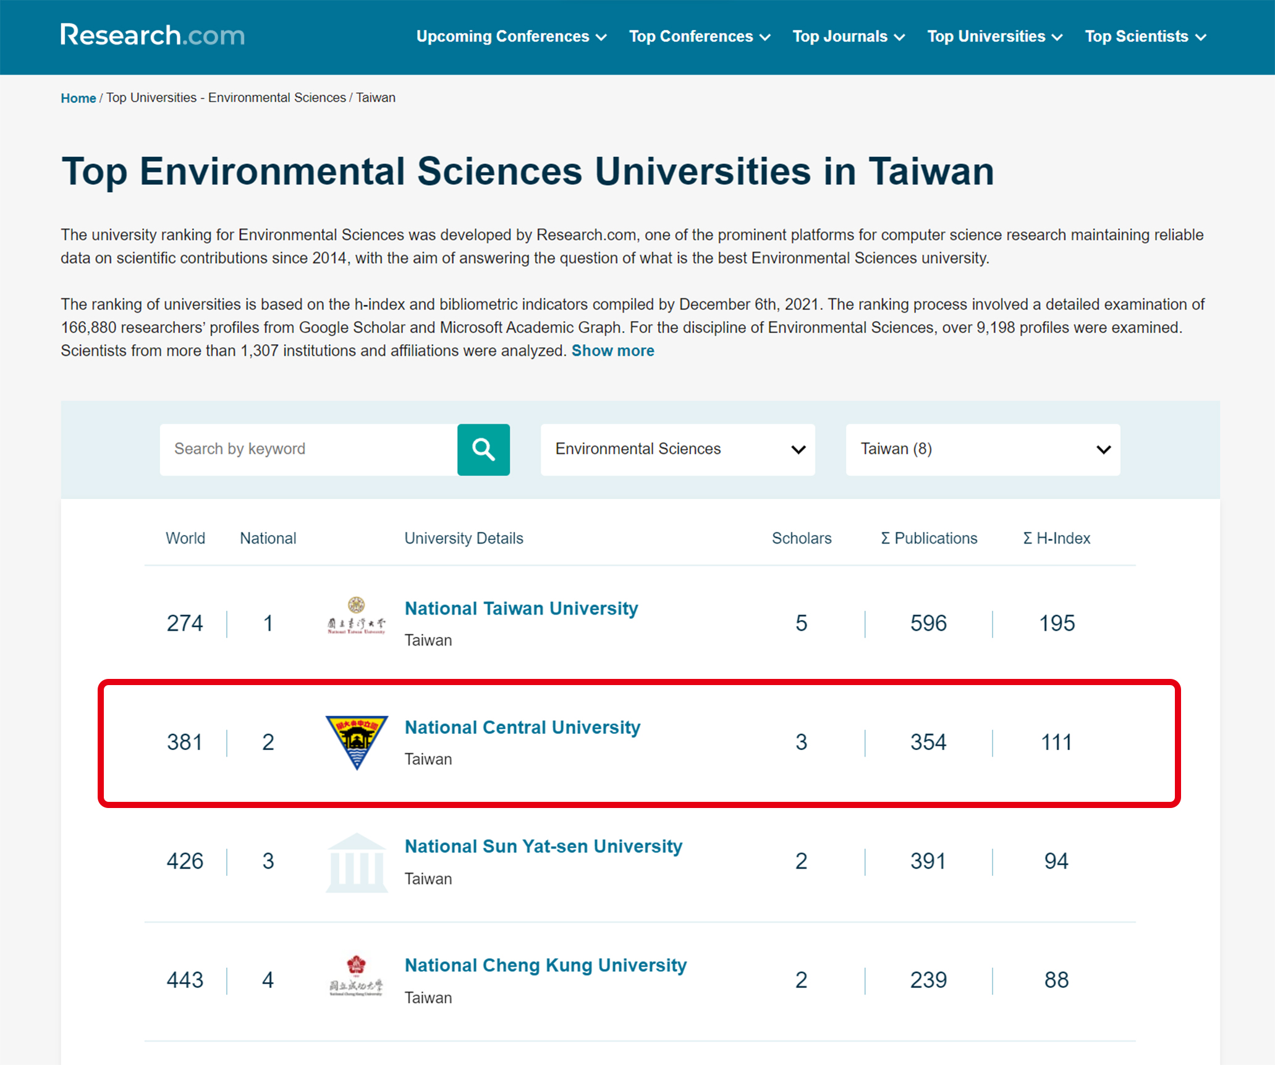Screen dimensions: 1275x1065
Task: Click publications value 596
Action: tap(928, 623)
